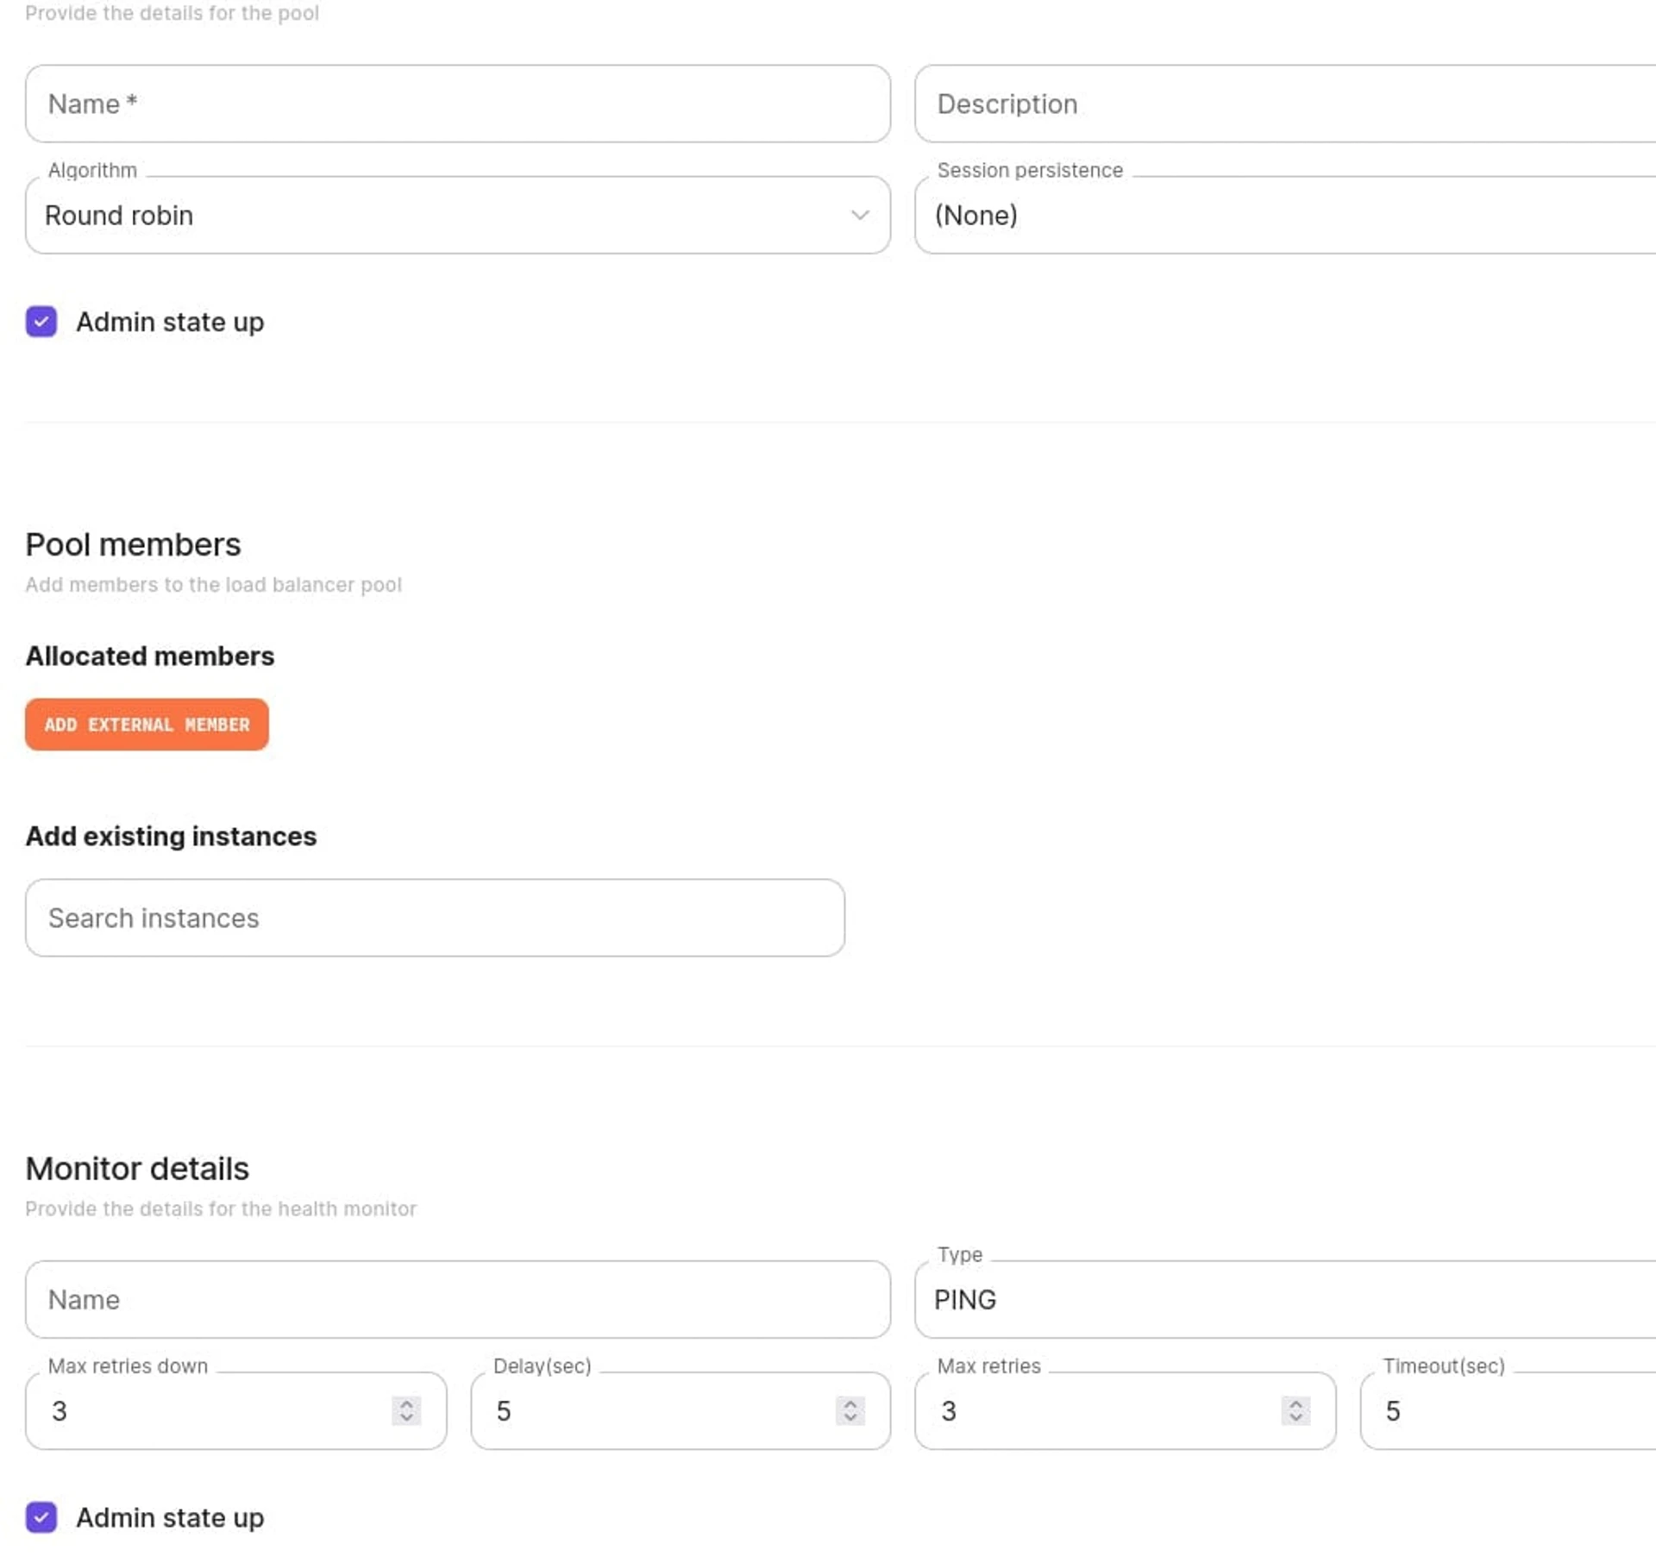Viewport: 1656px width, 1563px height.
Task: Increase Delay(sec) stepper value
Action: tap(850, 1403)
